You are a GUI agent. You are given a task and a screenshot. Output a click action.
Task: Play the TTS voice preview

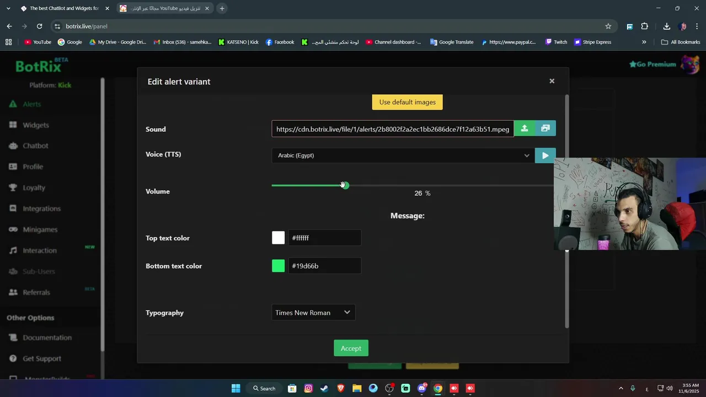click(x=545, y=155)
